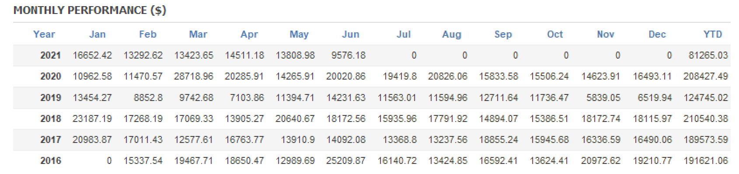Click the Mar column header
This screenshot has width=739, height=174.
click(x=198, y=34)
